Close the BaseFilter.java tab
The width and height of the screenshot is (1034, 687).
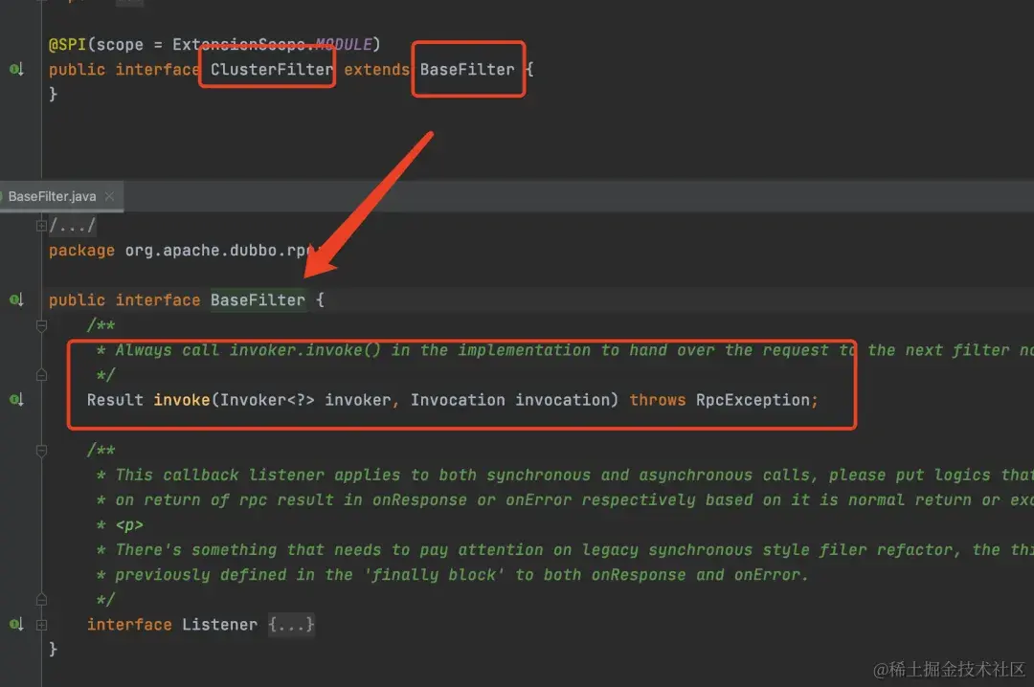click(109, 196)
